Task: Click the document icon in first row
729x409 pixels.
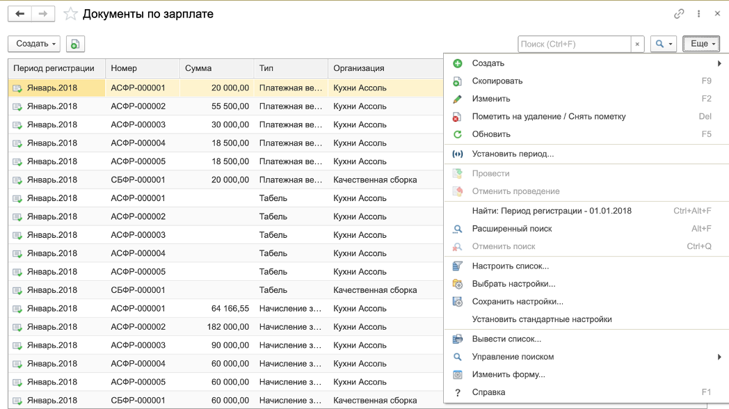Action: (17, 88)
